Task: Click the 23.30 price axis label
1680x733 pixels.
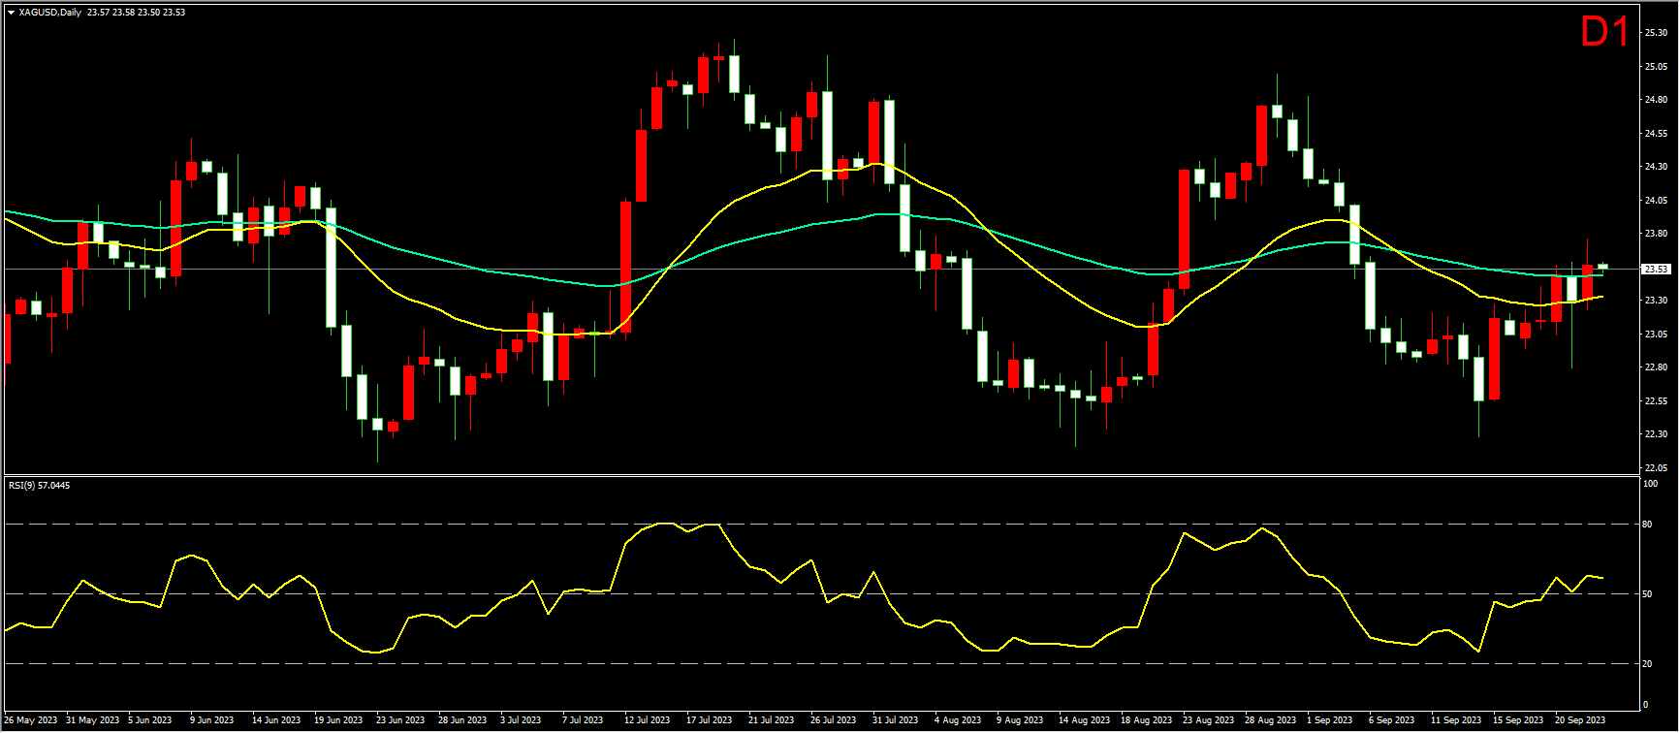Action: coord(1656,301)
